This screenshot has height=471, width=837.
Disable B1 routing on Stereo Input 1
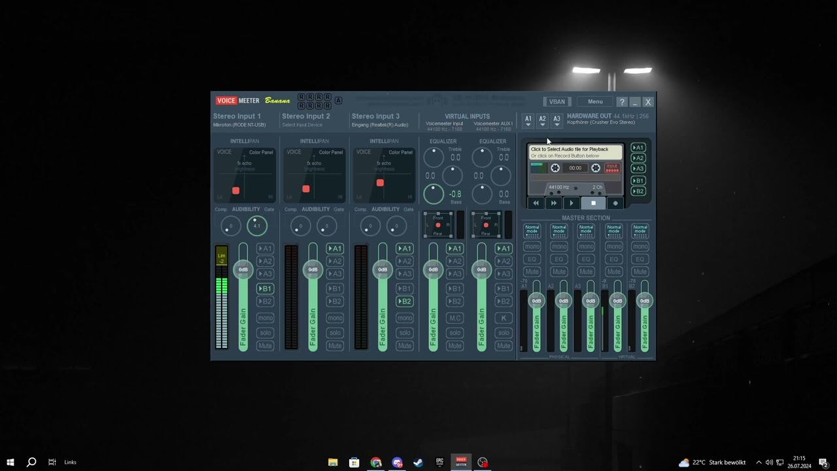[x=265, y=288]
